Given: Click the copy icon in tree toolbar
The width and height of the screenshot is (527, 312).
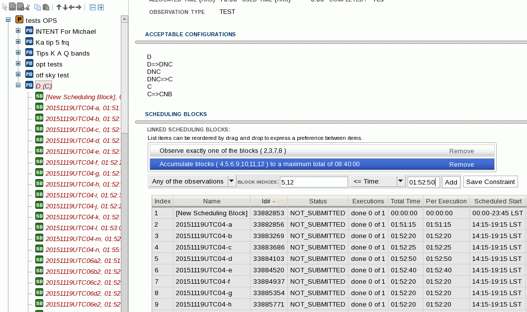Looking at the screenshot, I should (x=38, y=7).
